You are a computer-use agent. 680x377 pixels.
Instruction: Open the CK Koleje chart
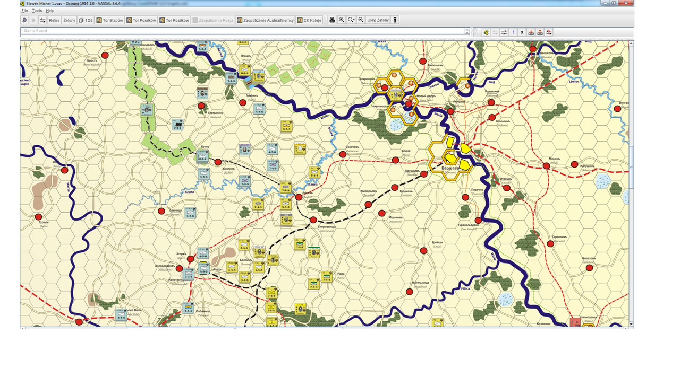(310, 20)
